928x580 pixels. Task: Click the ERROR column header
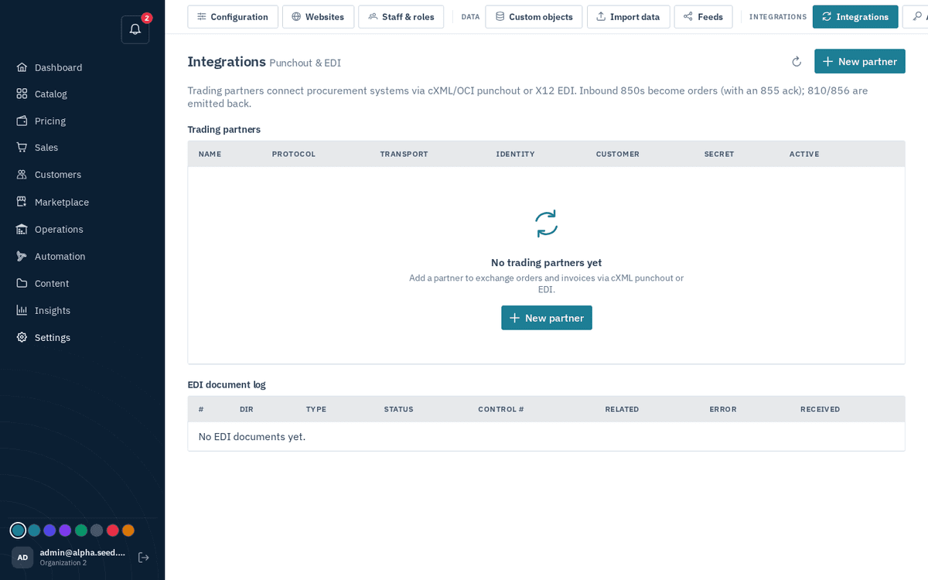723,409
